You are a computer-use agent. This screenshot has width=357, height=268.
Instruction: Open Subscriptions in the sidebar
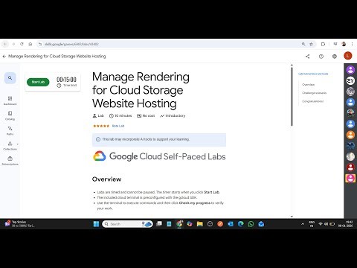[x=10, y=161]
